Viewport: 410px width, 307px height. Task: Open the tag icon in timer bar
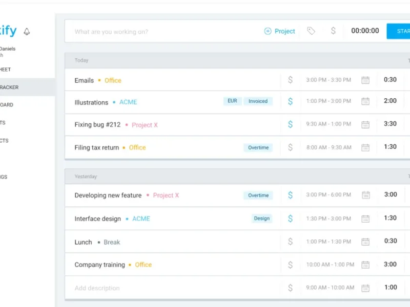click(311, 31)
